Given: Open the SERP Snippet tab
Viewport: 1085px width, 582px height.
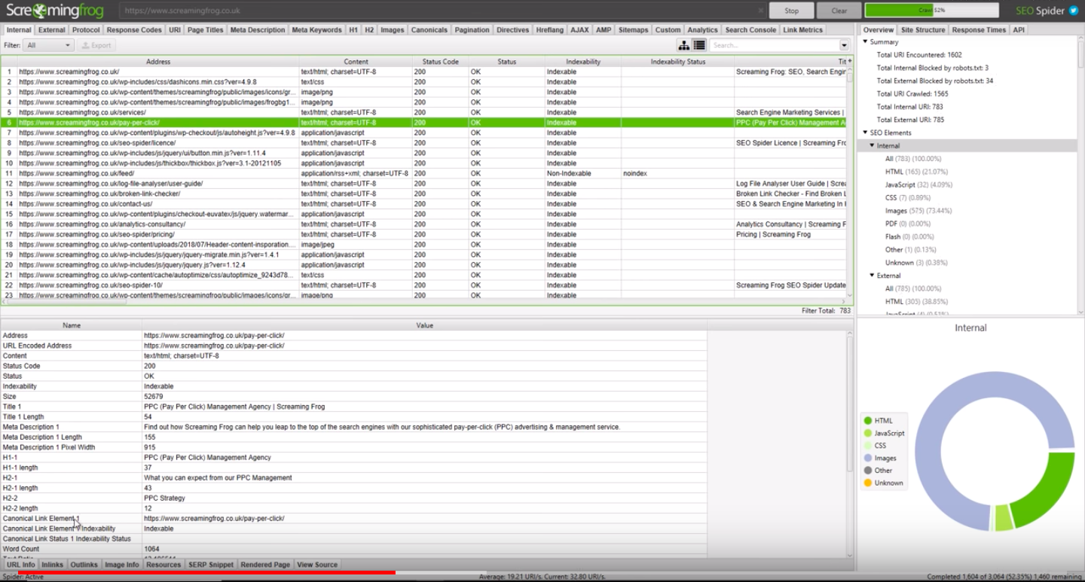Looking at the screenshot, I should (211, 565).
